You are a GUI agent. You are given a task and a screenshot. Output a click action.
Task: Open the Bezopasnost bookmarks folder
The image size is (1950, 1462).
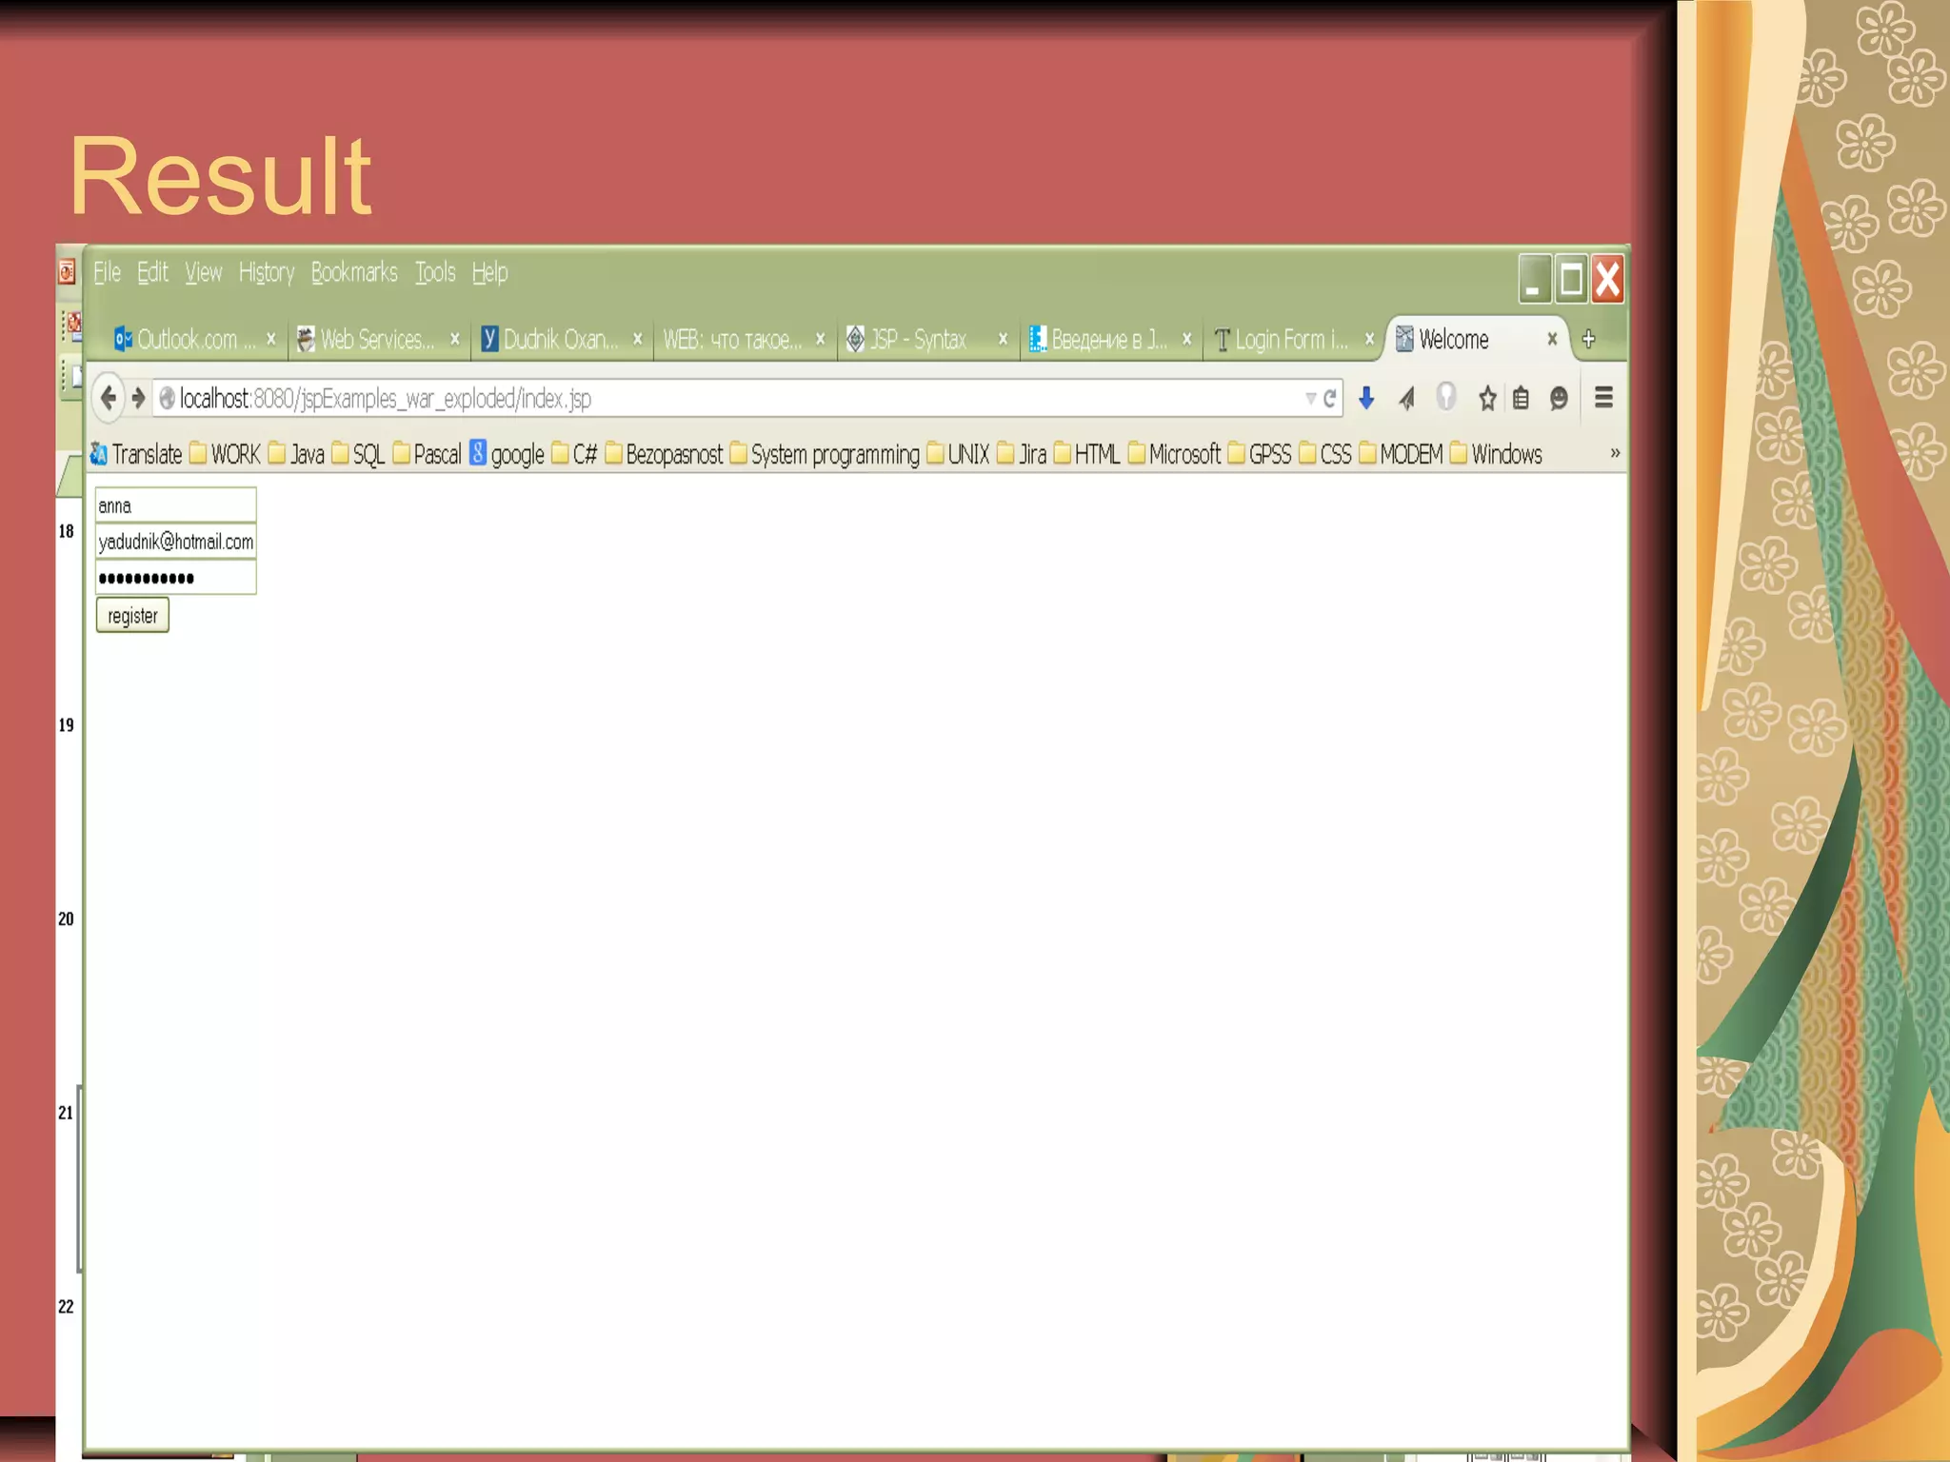(664, 454)
